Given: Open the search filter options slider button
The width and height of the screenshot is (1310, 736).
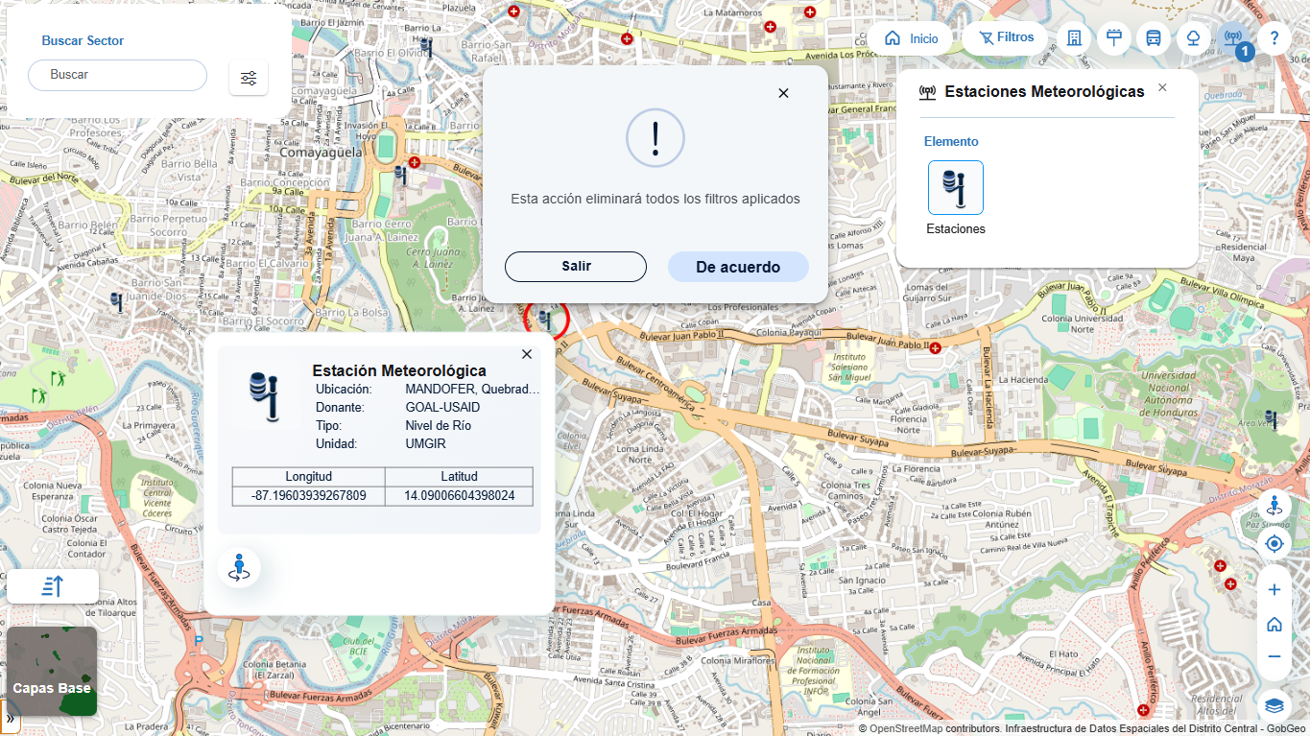Looking at the screenshot, I should tap(249, 78).
